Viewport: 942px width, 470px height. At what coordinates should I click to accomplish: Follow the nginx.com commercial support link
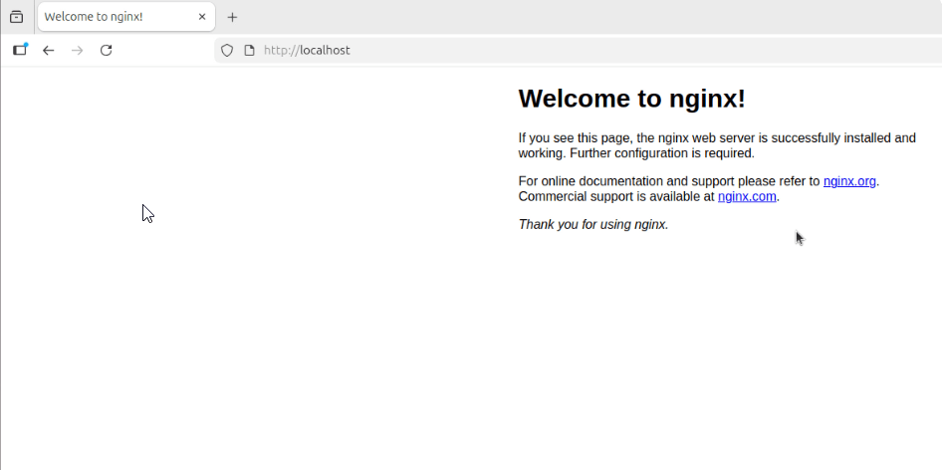point(746,196)
